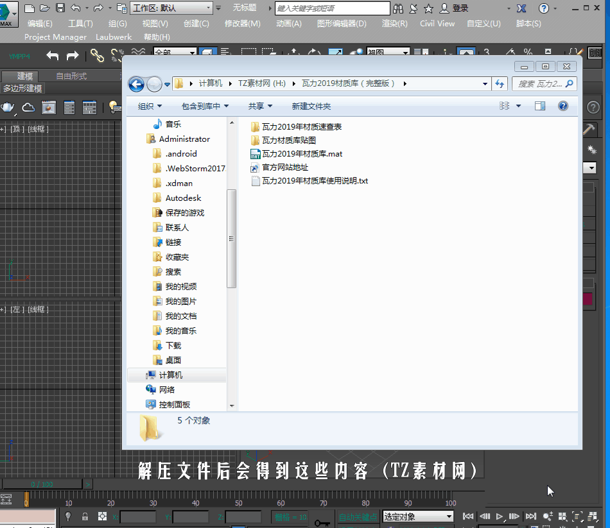Open the 3ds Max help question mark icon

(x=543, y=8)
